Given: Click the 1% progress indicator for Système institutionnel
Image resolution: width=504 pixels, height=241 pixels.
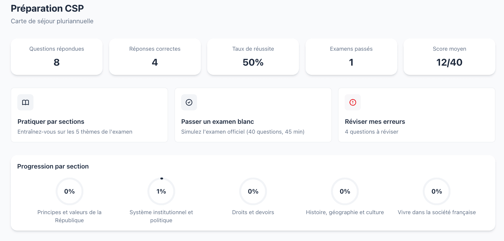Looking at the screenshot, I should tap(161, 191).
